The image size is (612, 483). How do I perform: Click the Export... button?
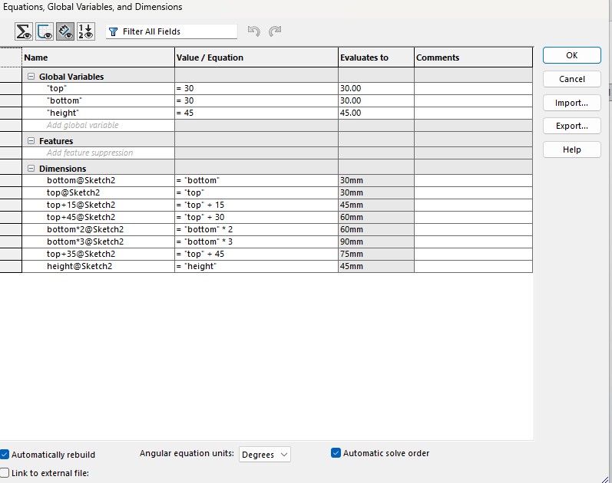[571, 127]
